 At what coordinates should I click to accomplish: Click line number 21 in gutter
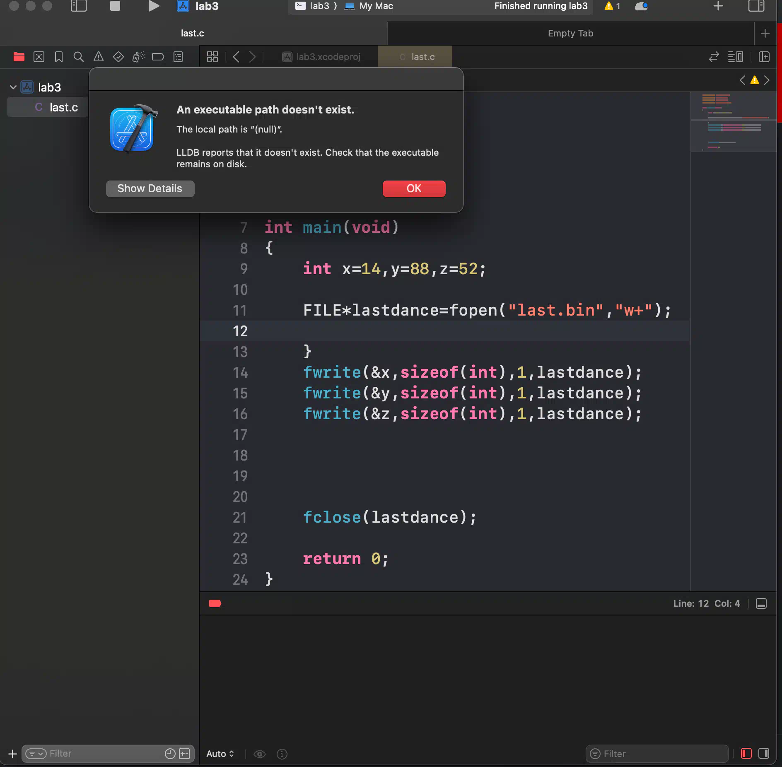click(x=240, y=518)
